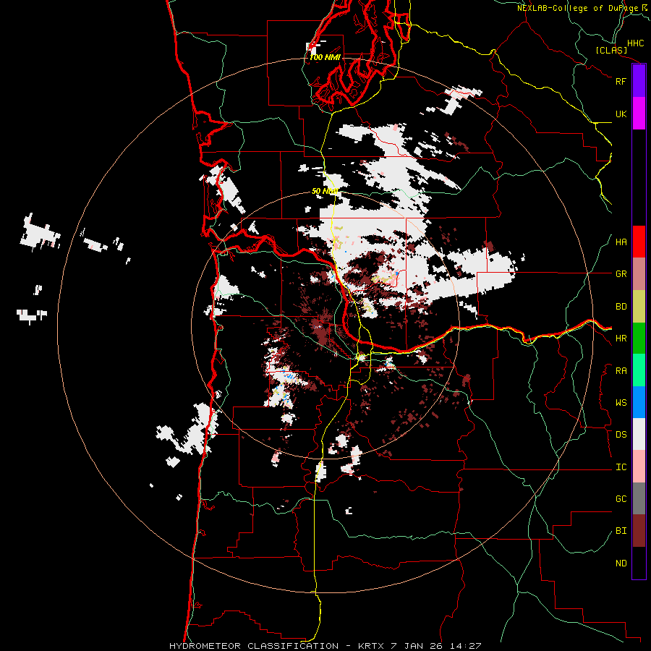
Task: Select the WS blue legend swatch
Action: coord(639,402)
